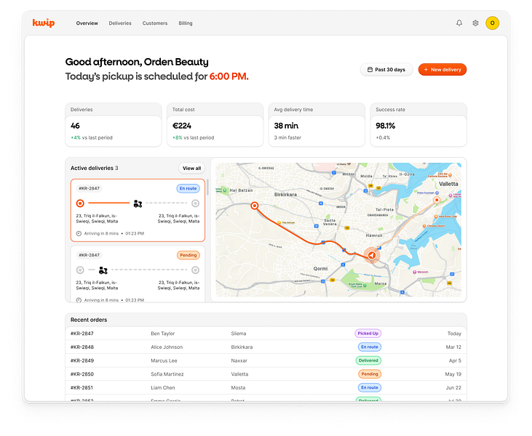Viewport: 532px width, 436px height.
Task: Switch to the Overview tab
Action: pos(87,23)
